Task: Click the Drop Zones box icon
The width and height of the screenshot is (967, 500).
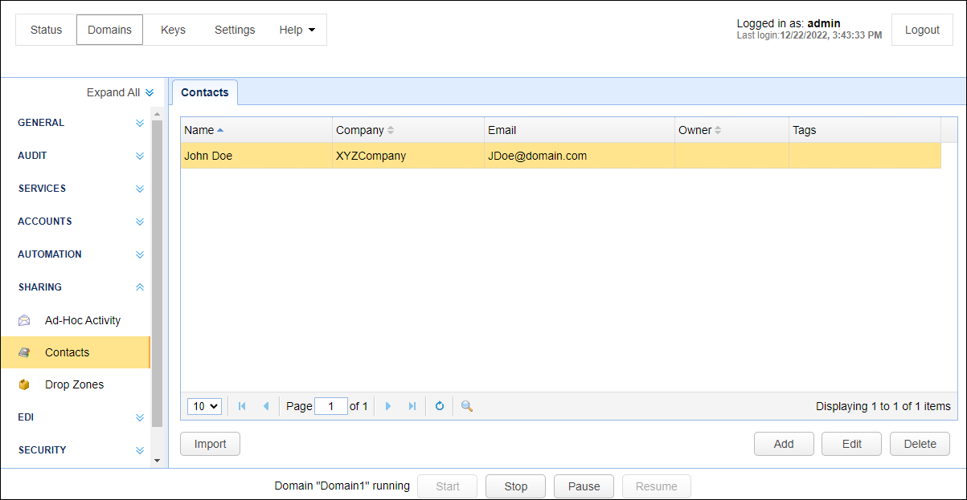Action: (x=25, y=384)
